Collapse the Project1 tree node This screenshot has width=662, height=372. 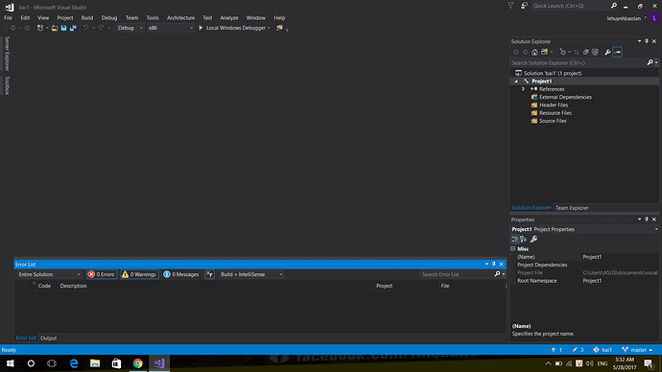(x=516, y=81)
